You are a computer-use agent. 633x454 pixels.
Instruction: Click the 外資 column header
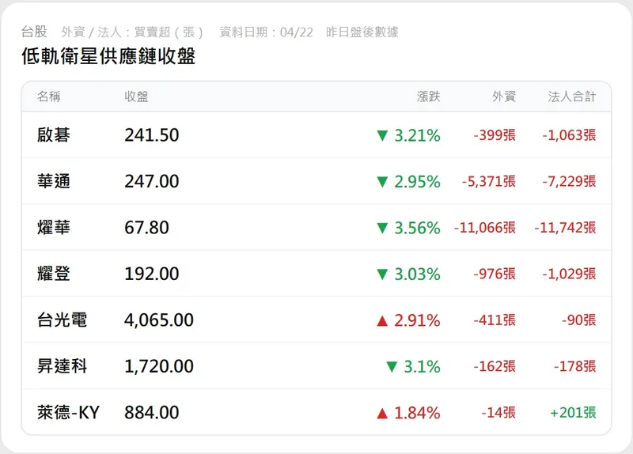(503, 96)
